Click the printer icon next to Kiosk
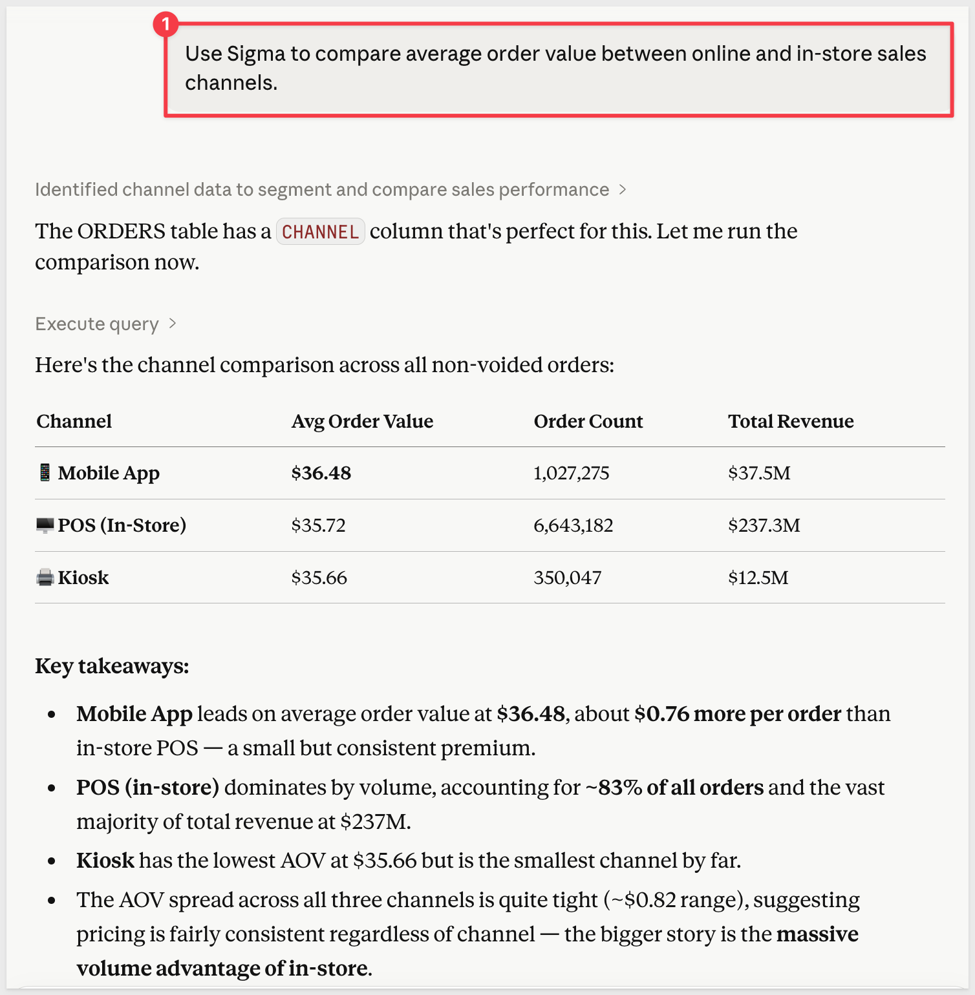The height and width of the screenshot is (995, 975). pyautogui.click(x=45, y=577)
